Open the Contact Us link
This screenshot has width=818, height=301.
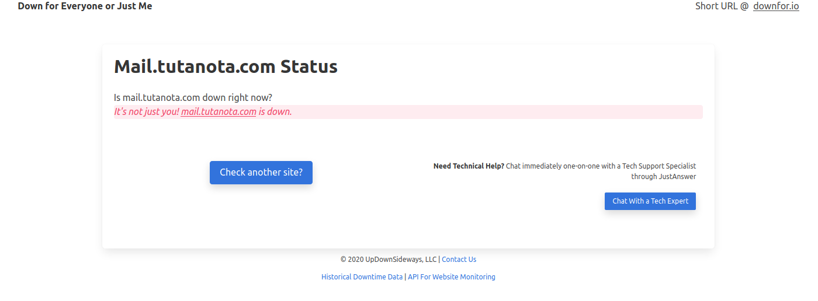pos(459,260)
